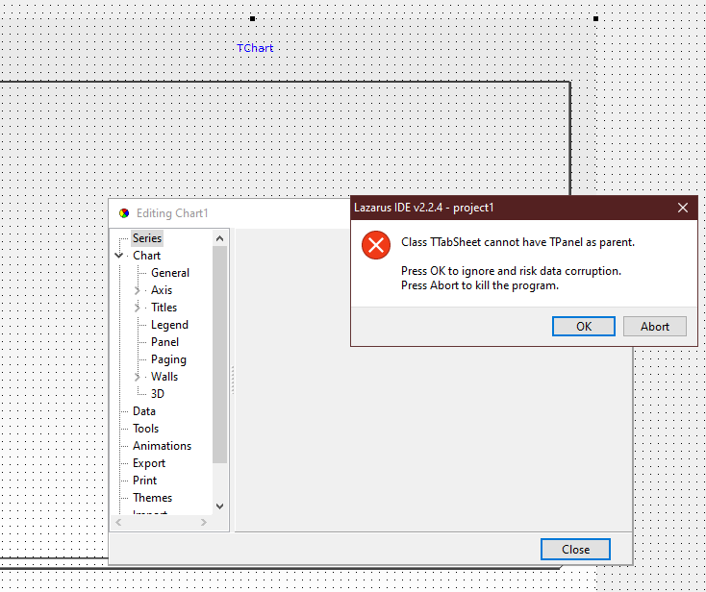
Task: Expand the Axis tree node
Action: pyautogui.click(x=138, y=290)
